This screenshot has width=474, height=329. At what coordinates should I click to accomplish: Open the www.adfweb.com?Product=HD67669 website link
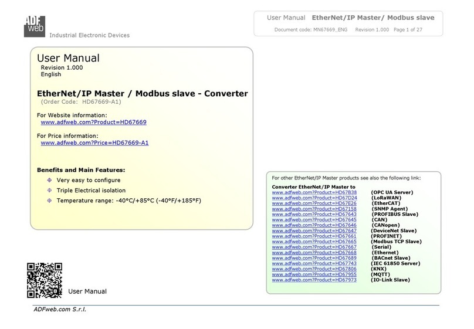(93, 122)
